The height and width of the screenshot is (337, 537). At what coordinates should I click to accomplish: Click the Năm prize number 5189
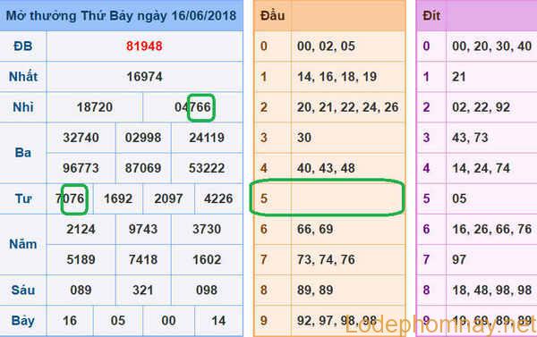coord(81,259)
